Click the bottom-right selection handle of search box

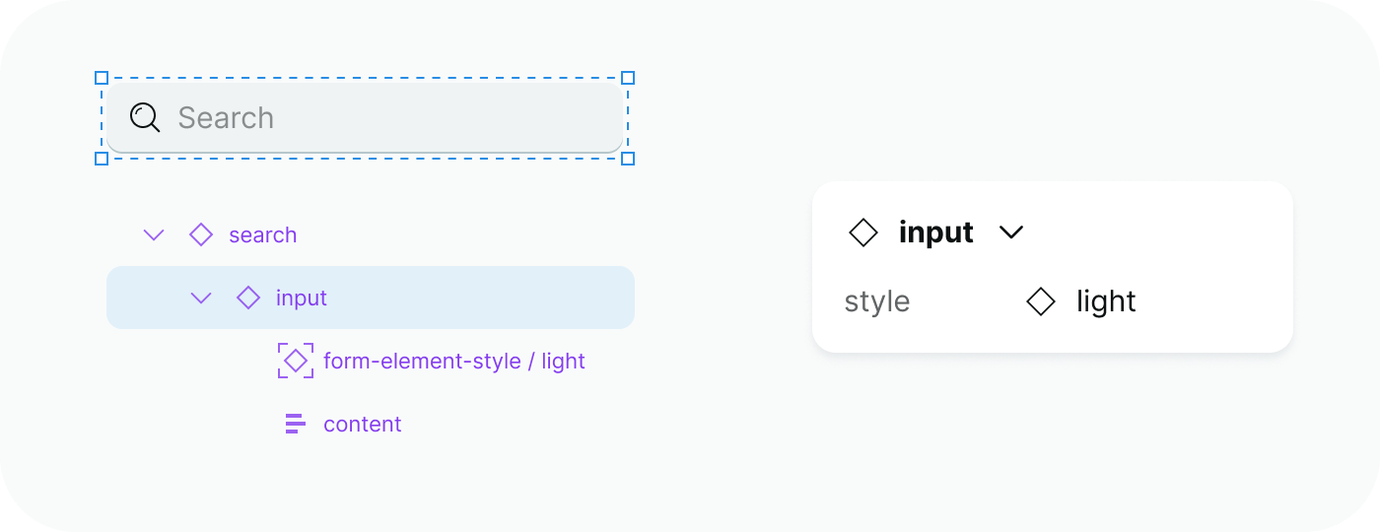tap(628, 159)
